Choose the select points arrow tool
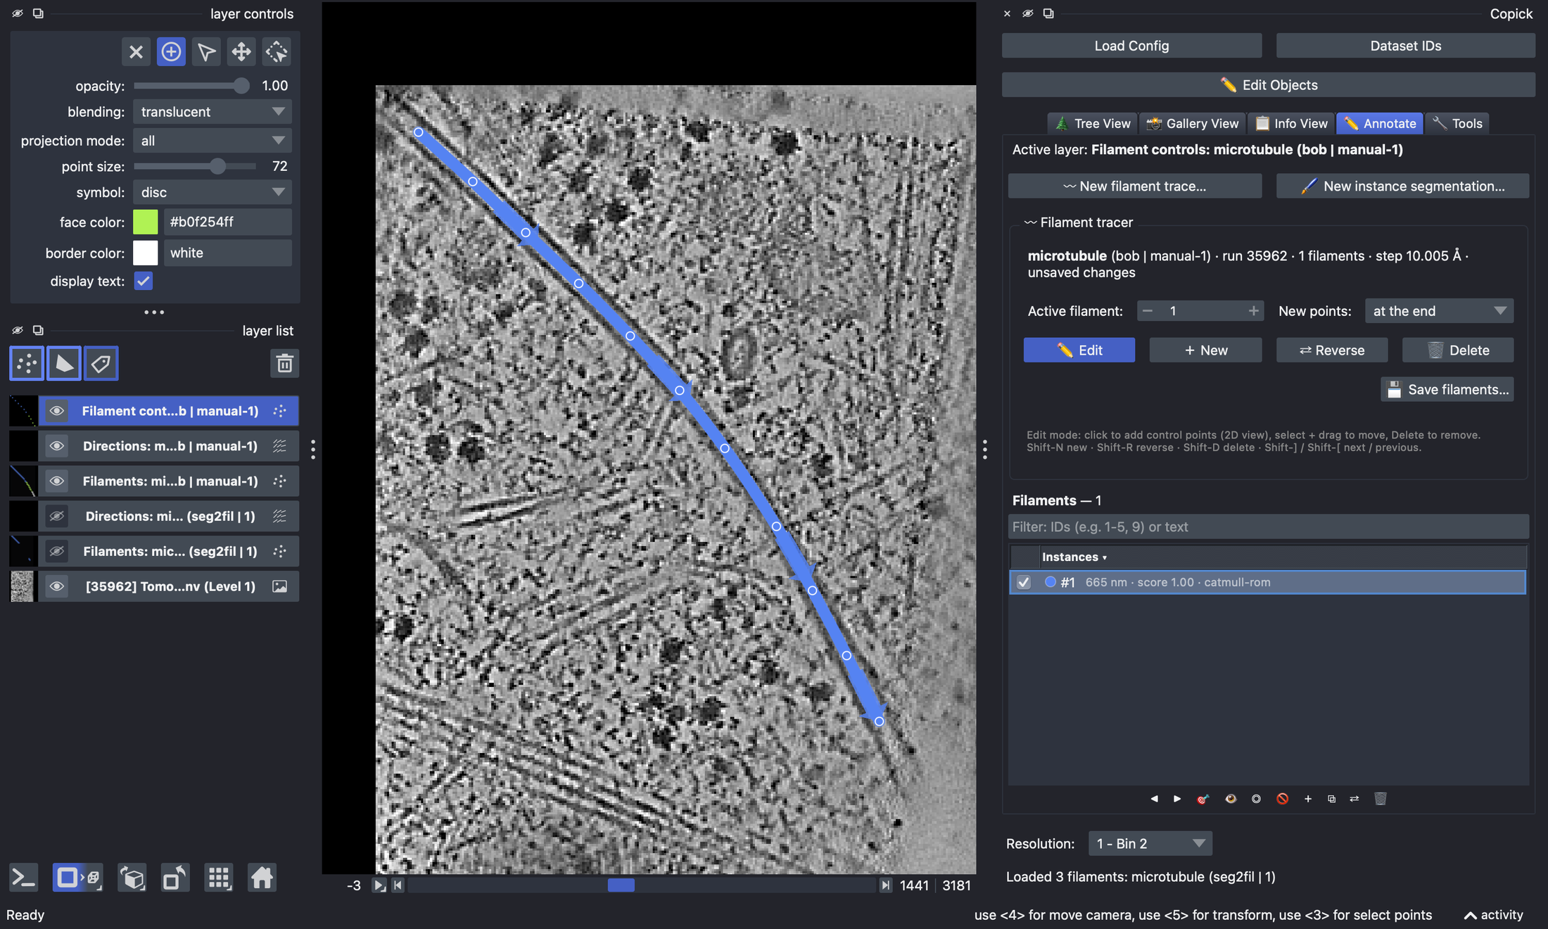The width and height of the screenshot is (1548, 929). (x=206, y=51)
